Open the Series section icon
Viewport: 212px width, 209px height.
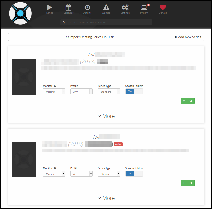(49, 7)
